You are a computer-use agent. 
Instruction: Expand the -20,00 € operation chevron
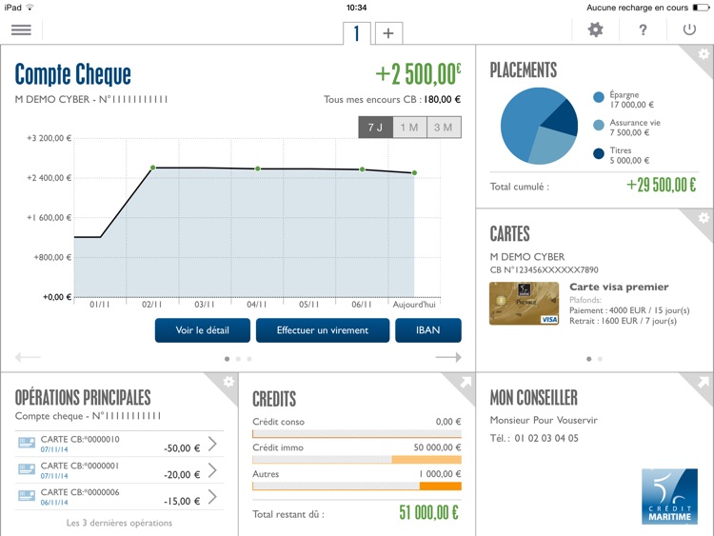(x=212, y=470)
